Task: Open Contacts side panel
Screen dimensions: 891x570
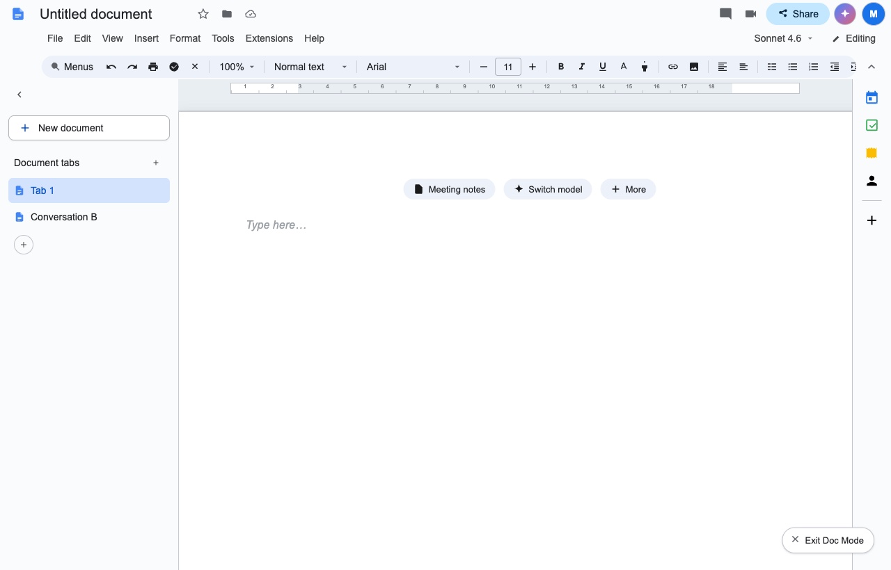Action: click(872, 181)
